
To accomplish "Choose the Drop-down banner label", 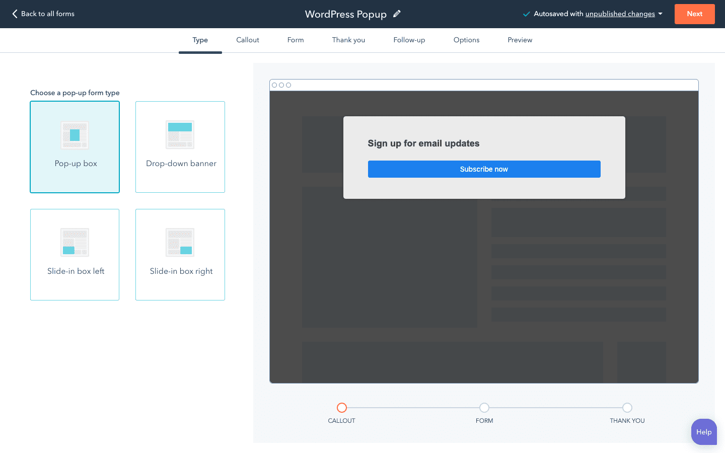I will [181, 164].
